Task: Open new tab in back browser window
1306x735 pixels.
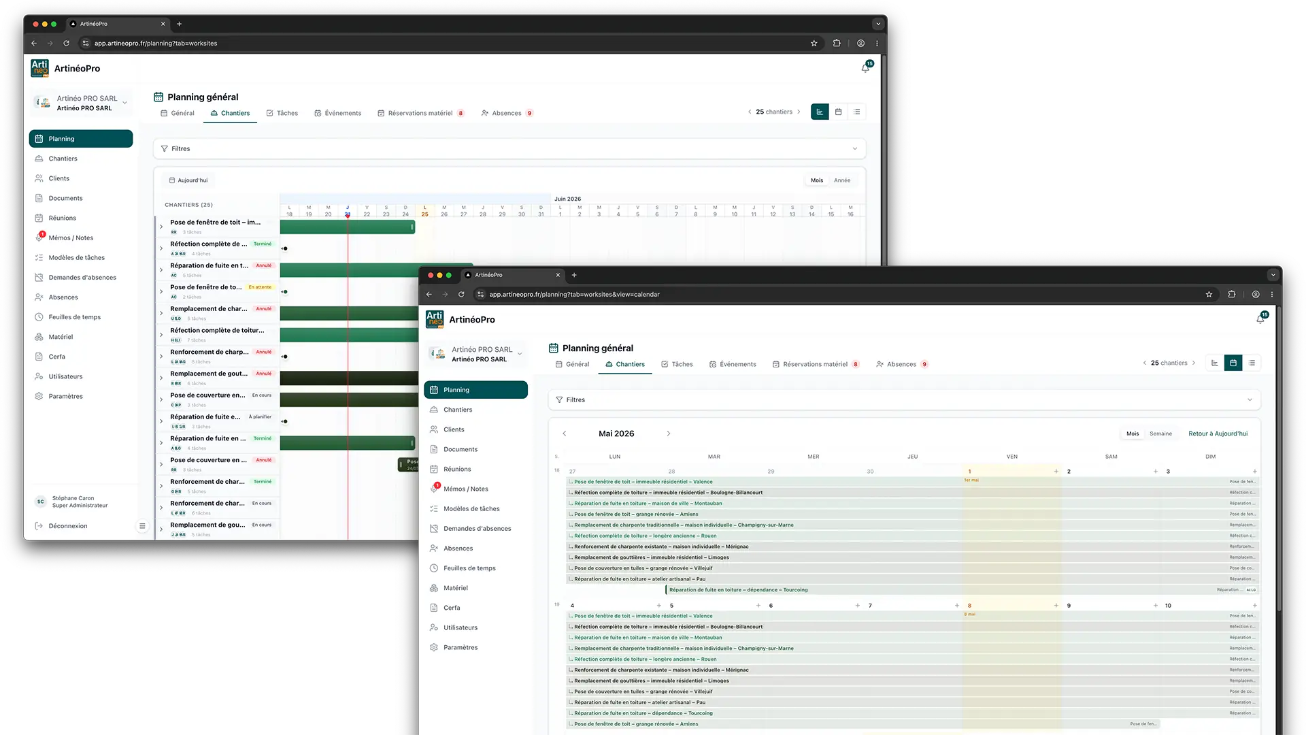Action: coord(179,24)
